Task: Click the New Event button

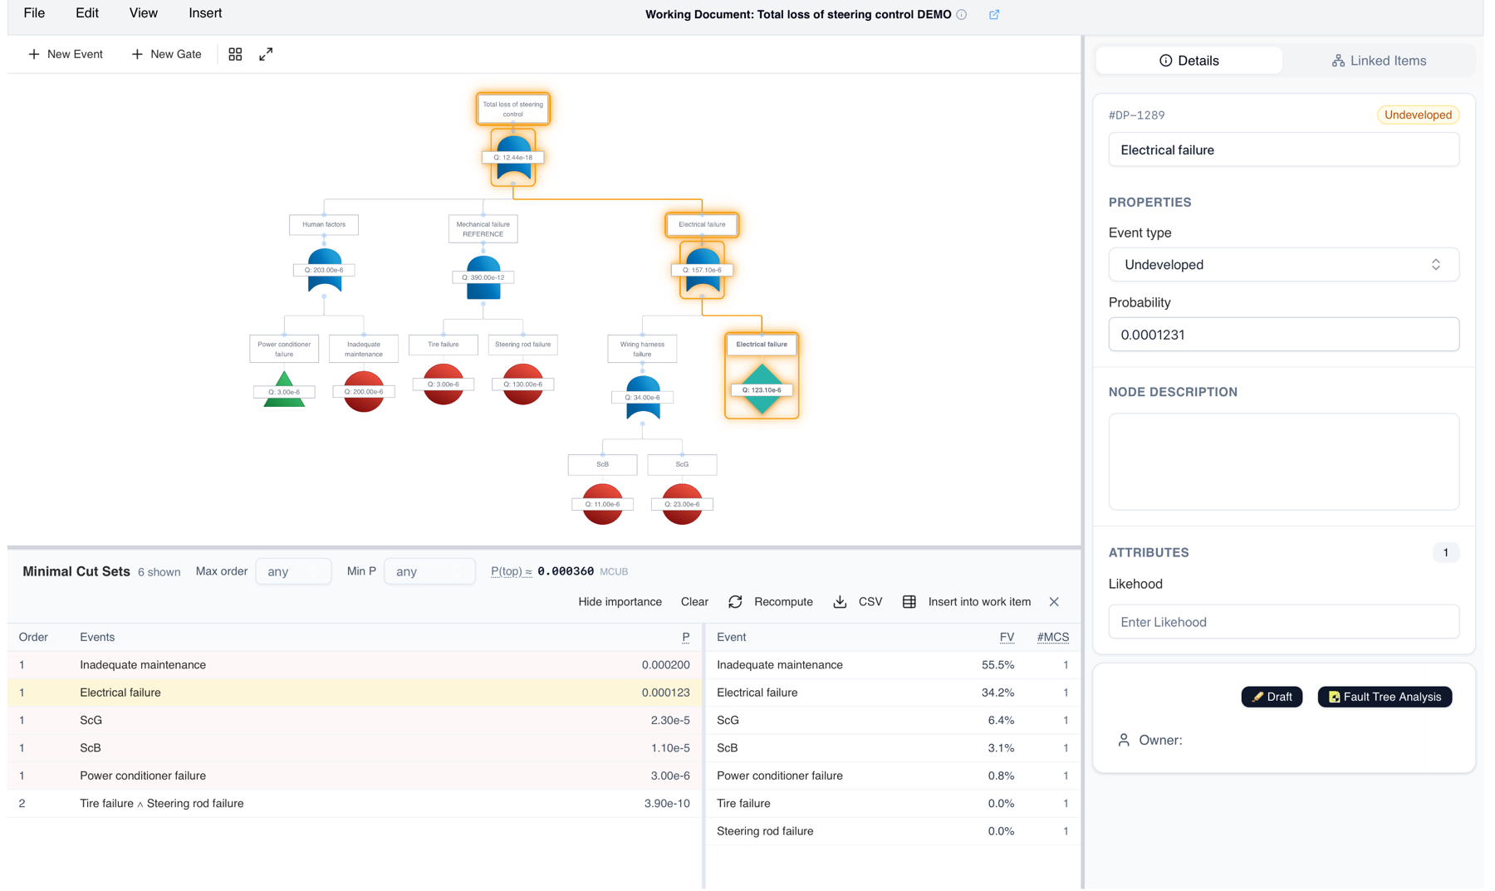Action: click(x=66, y=54)
